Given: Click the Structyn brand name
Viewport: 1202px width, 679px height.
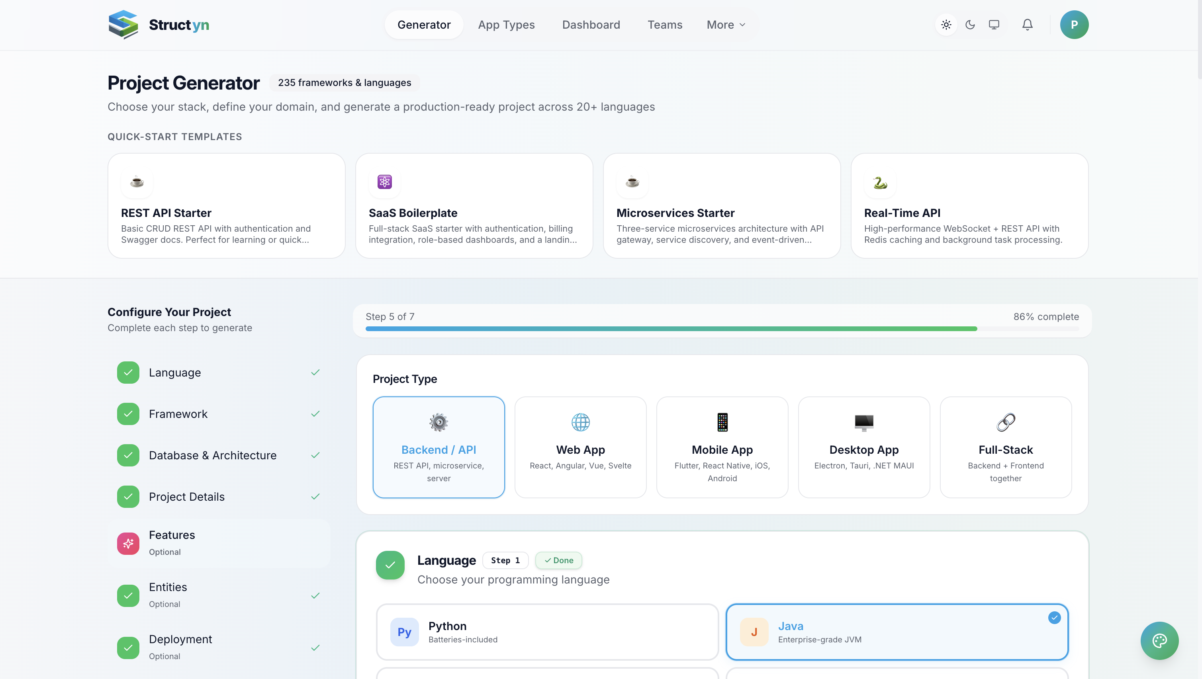Looking at the screenshot, I should [x=179, y=25].
